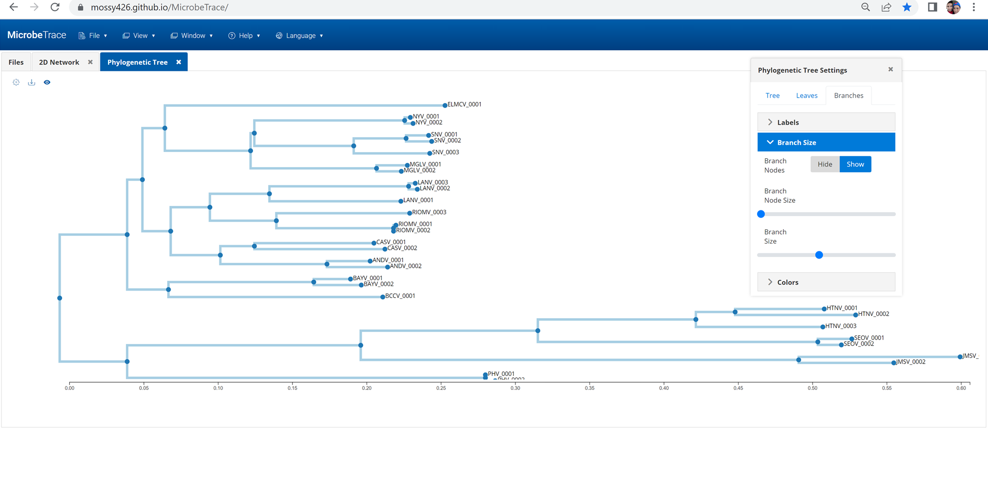988x497 pixels.
Task: Open the View menu
Action: tap(139, 35)
